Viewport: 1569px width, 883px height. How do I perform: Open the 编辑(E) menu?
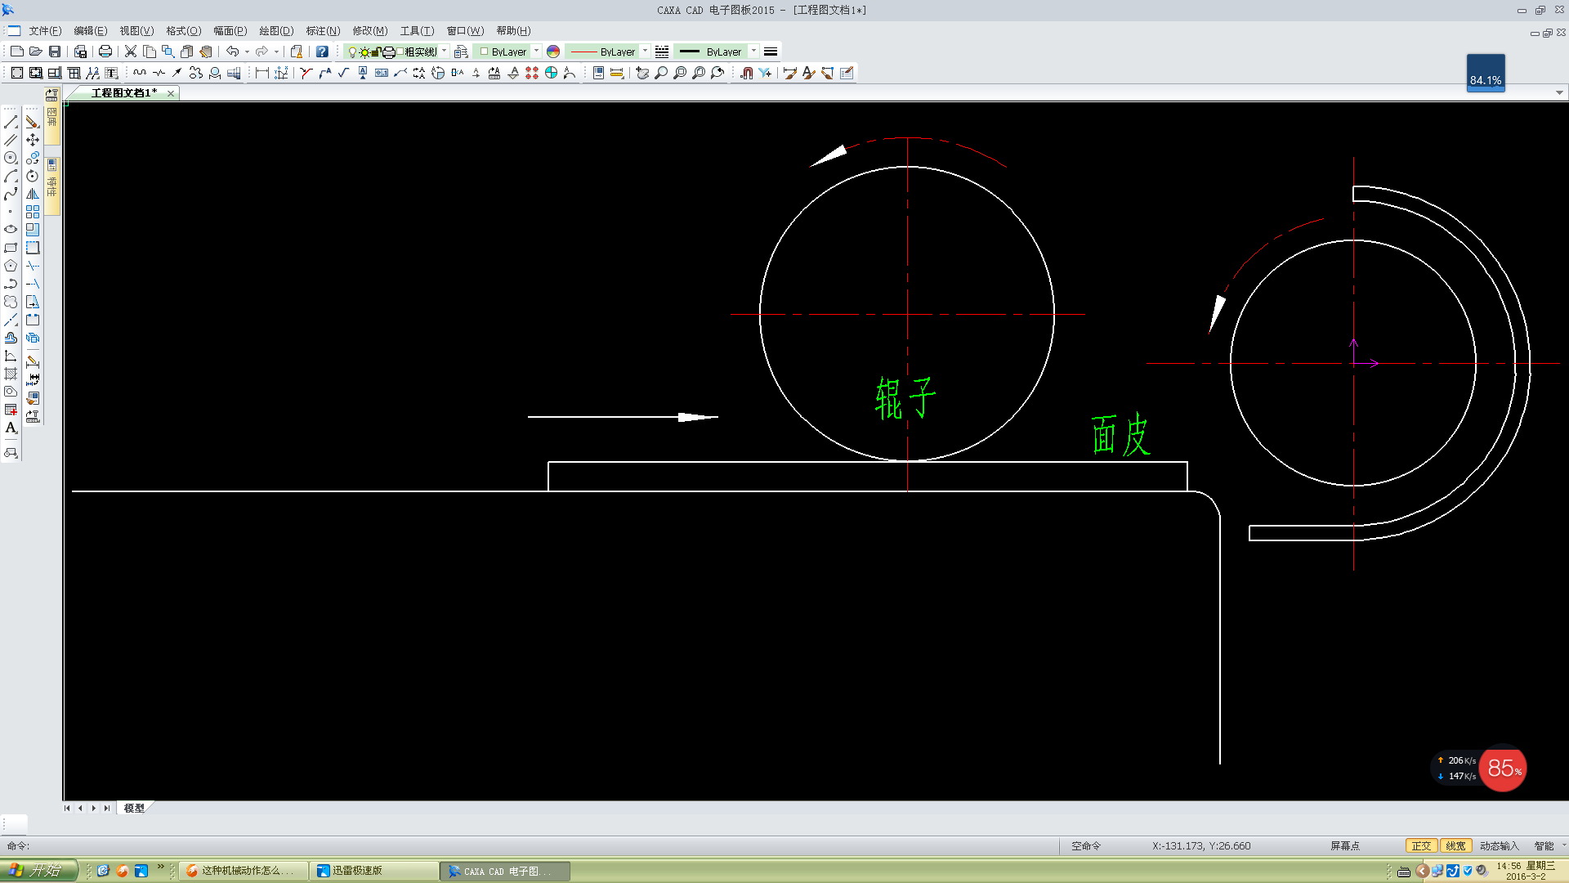coord(90,30)
